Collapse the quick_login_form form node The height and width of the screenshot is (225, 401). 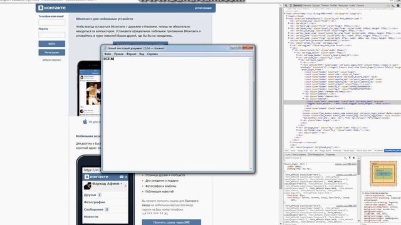point(301,65)
